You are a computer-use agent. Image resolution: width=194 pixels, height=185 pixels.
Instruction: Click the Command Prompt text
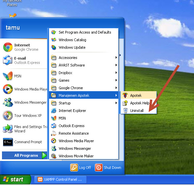pos(28,142)
